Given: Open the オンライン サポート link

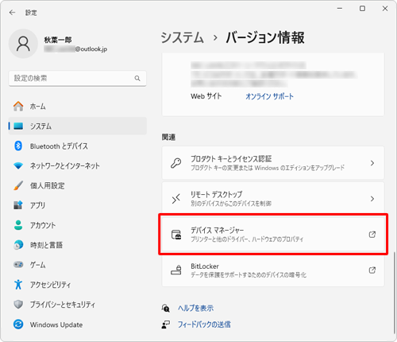Looking at the screenshot, I should coord(269,96).
